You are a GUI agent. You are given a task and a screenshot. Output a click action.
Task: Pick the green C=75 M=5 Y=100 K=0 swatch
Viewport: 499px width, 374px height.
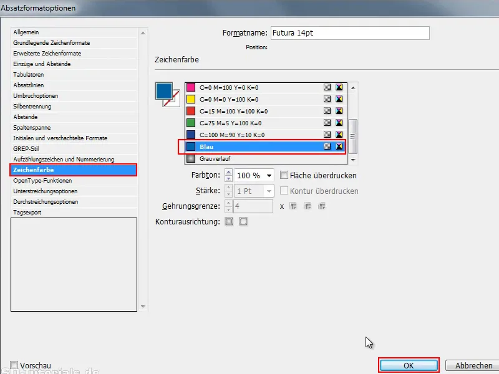click(x=191, y=123)
